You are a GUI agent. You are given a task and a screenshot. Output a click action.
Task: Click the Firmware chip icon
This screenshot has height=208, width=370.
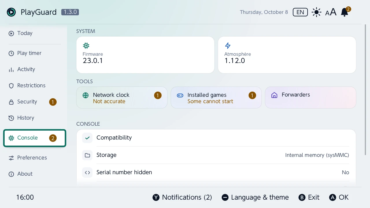pyautogui.click(x=86, y=45)
